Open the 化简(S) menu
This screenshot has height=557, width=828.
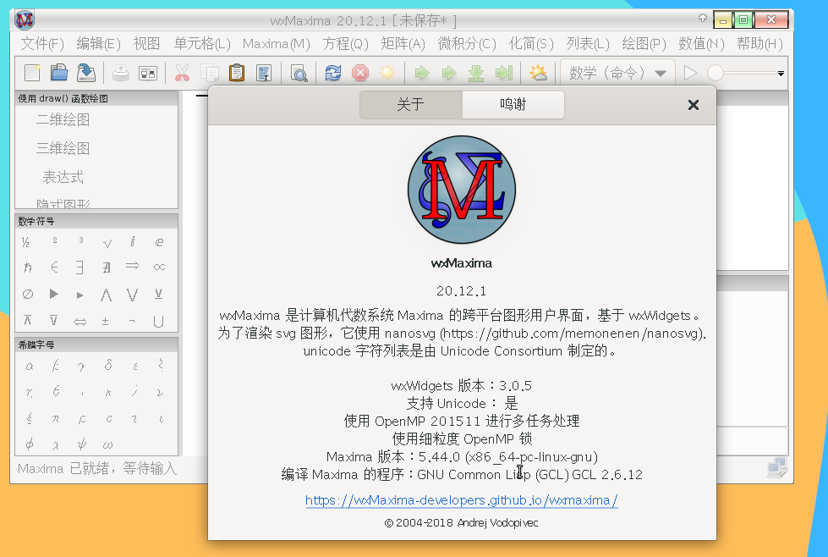(531, 43)
